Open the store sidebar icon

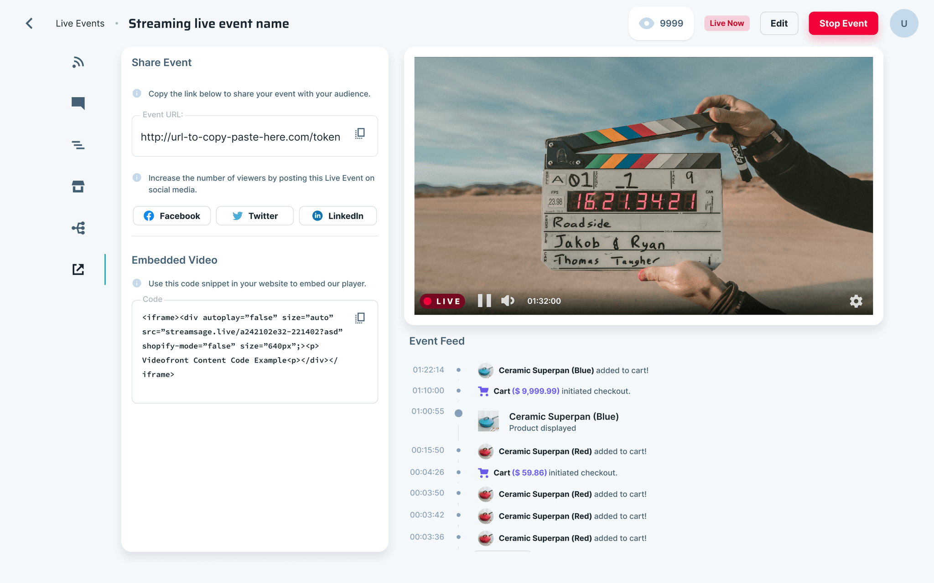tap(78, 186)
